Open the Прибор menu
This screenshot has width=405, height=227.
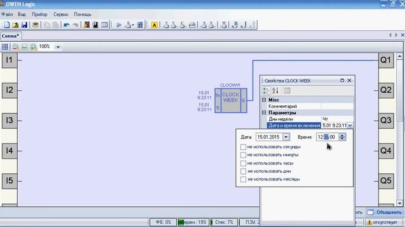coord(39,15)
